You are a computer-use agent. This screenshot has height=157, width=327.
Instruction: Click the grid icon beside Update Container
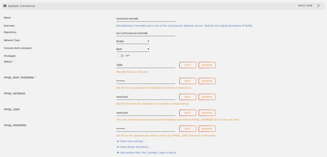pyautogui.click(x=5, y=6)
